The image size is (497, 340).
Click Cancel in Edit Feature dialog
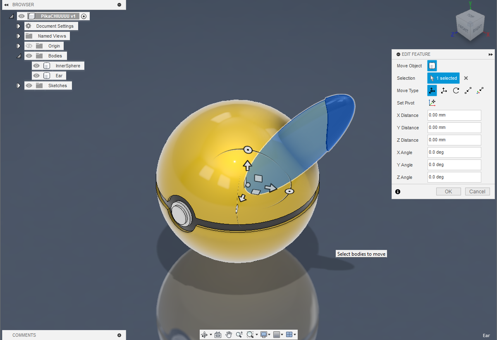point(478,191)
